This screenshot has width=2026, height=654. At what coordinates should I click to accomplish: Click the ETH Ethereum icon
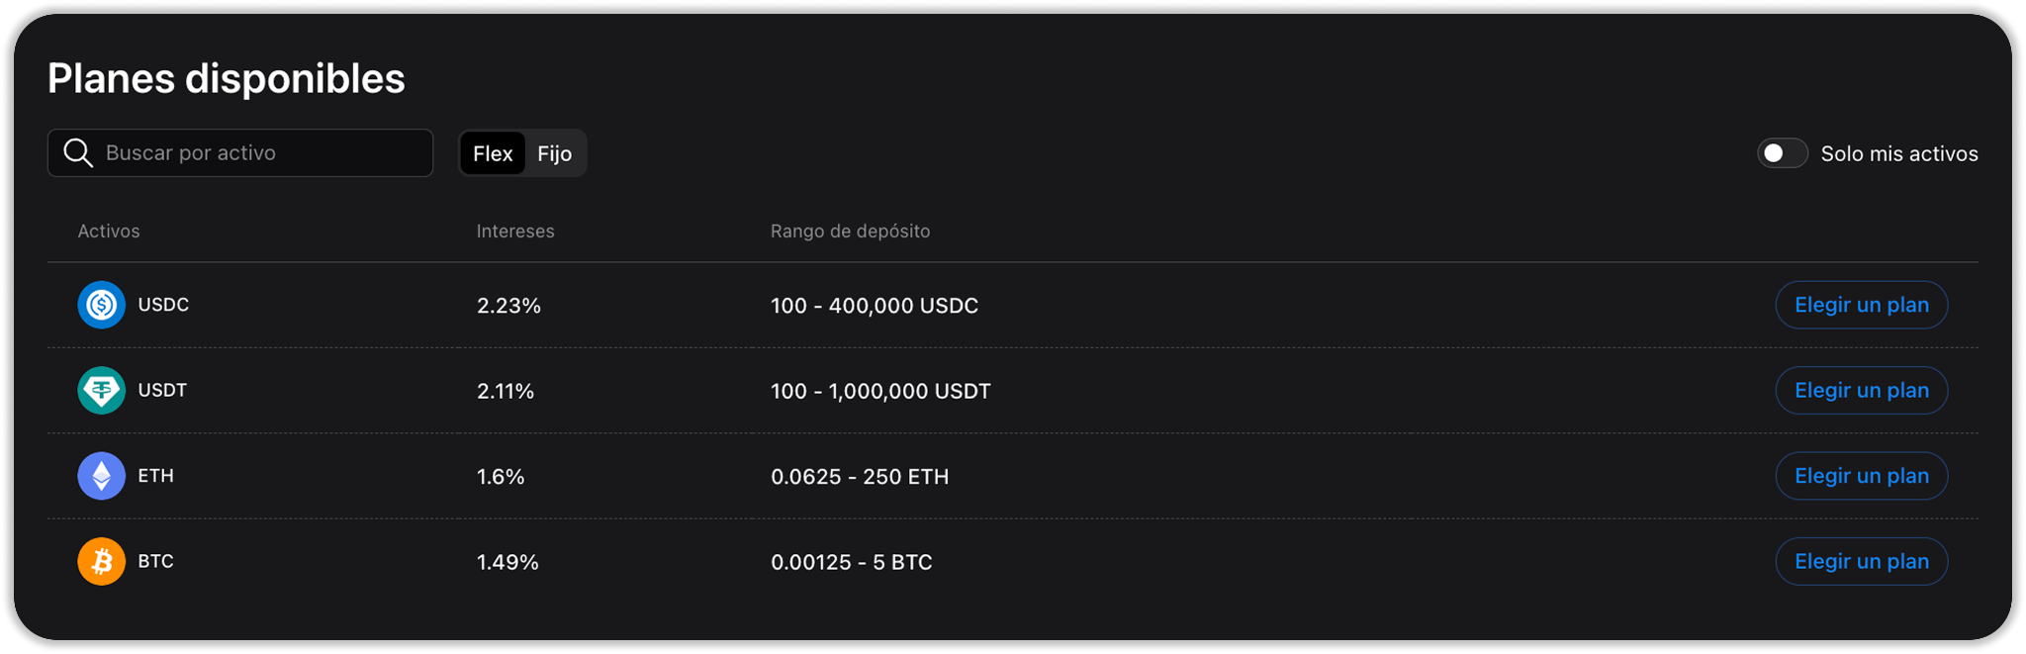101,476
